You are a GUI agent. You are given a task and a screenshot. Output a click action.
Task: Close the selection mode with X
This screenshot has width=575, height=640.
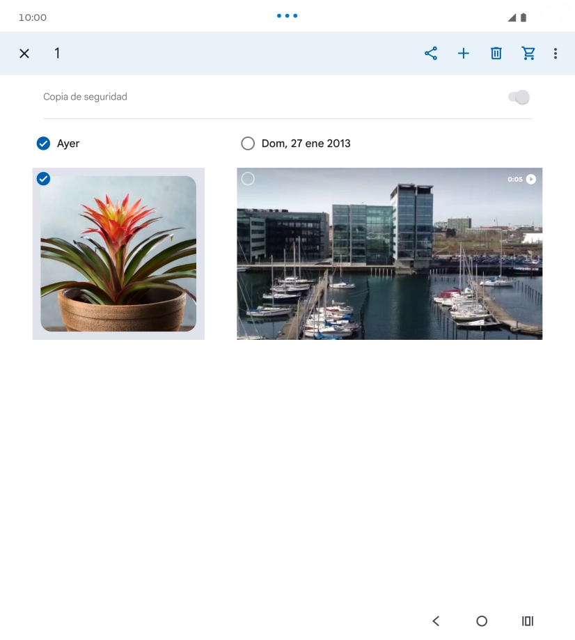pyautogui.click(x=24, y=54)
